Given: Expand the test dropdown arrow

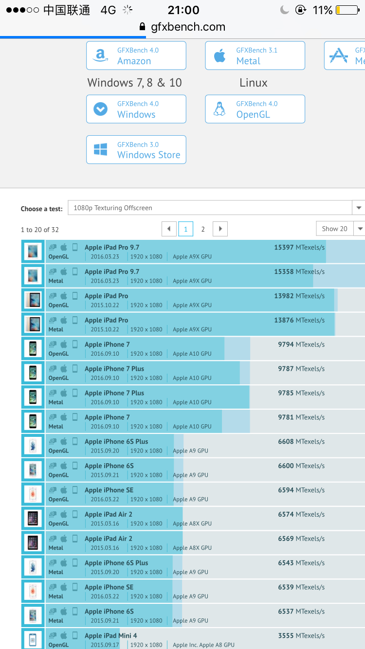Looking at the screenshot, I should [x=359, y=208].
